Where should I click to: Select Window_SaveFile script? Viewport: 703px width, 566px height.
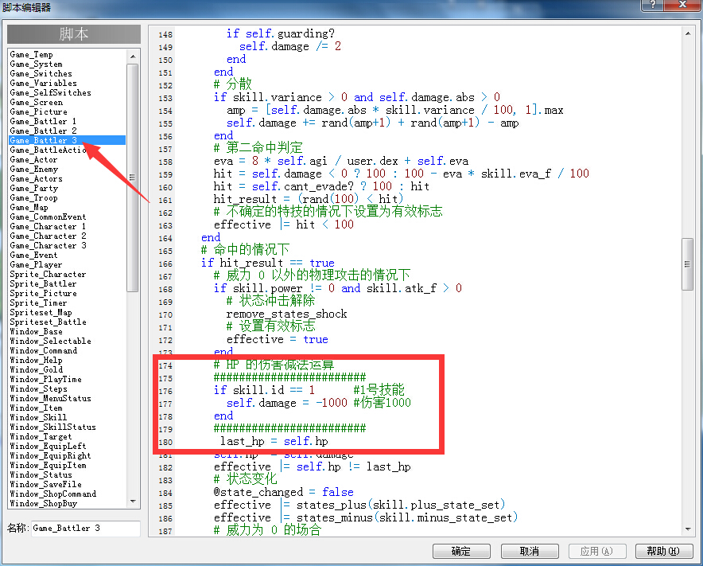[x=46, y=484]
